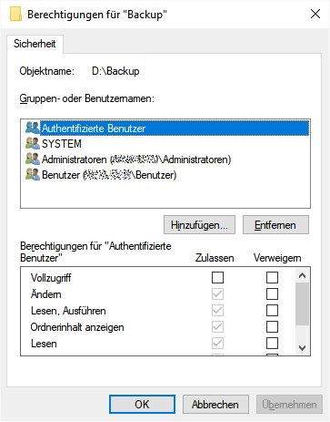
Task: Confirm with the OK button
Action: tap(142, 405)
